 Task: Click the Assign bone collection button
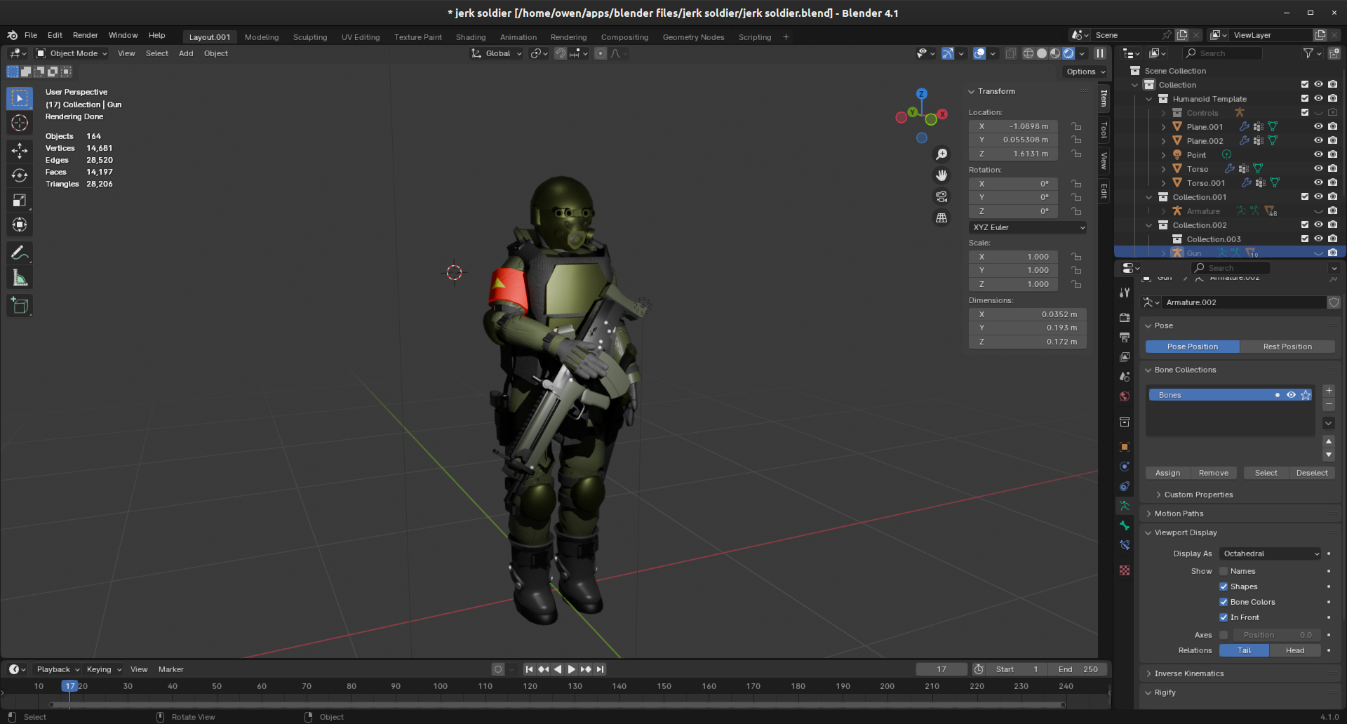[x=1167, y=473]
